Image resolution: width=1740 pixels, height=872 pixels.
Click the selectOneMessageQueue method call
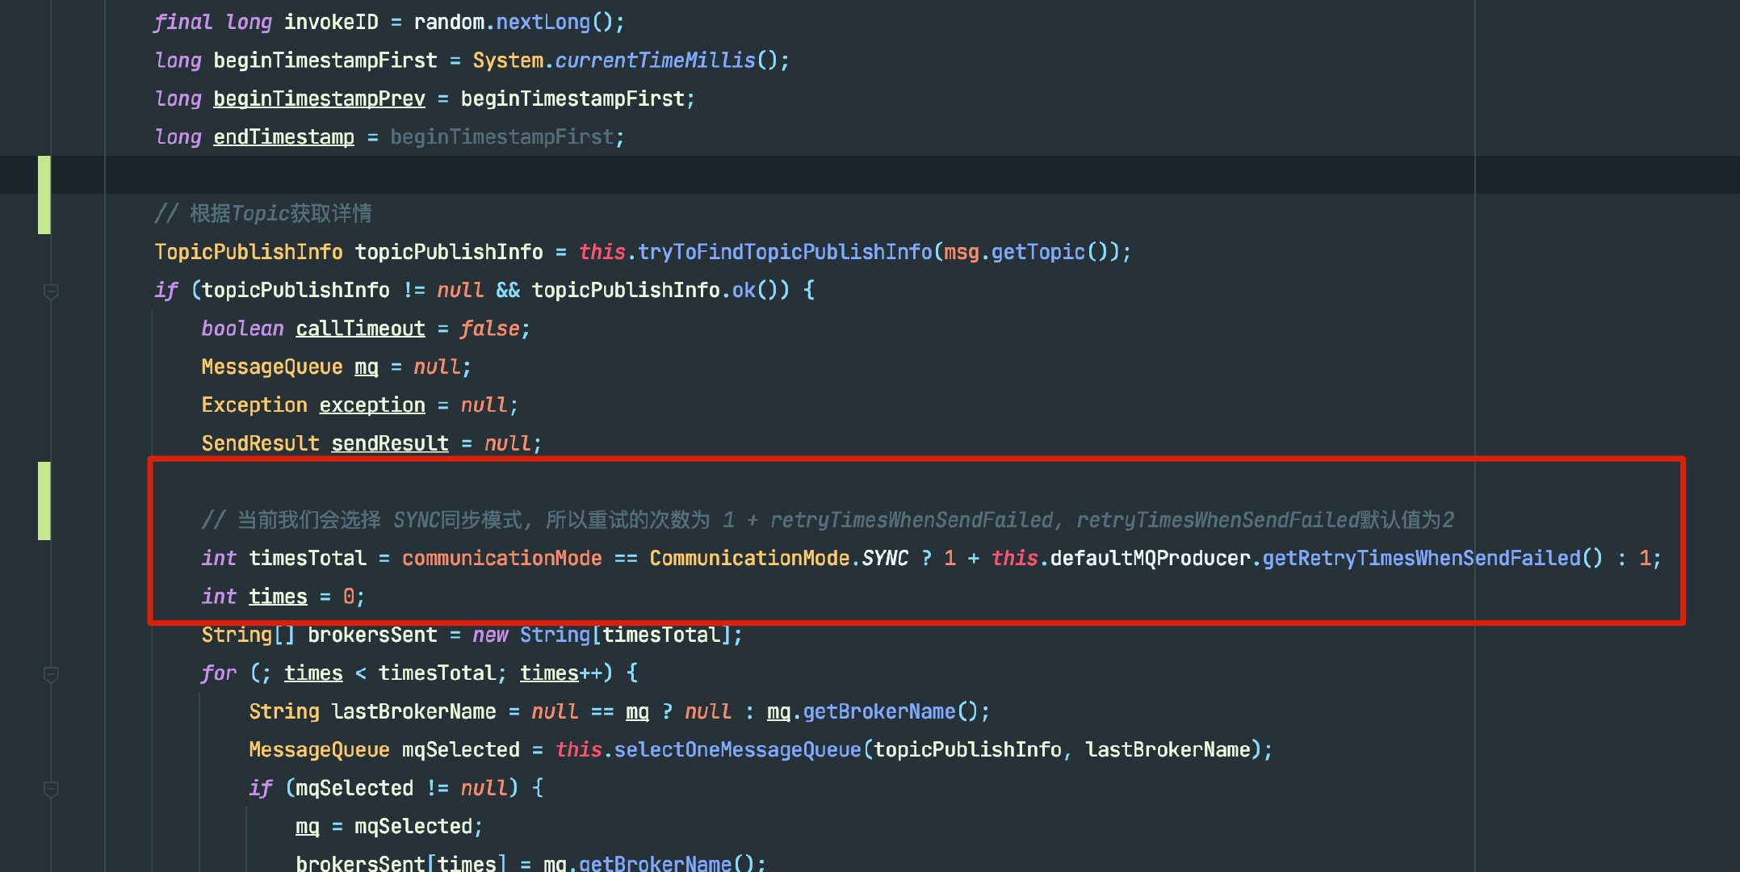point(737,750)
